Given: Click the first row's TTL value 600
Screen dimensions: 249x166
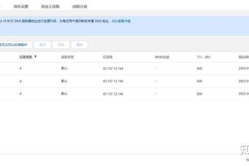Looking at the screenshot, I should click(x=199, y=68).
